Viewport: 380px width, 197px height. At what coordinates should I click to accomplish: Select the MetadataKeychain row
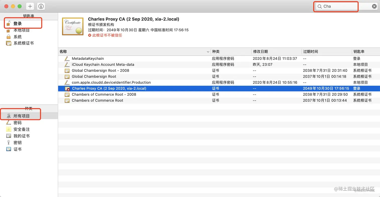coord(219,59)
